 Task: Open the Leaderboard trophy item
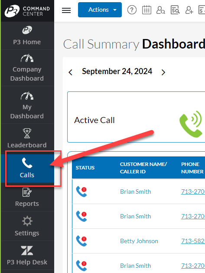click(x=27, y=139)
